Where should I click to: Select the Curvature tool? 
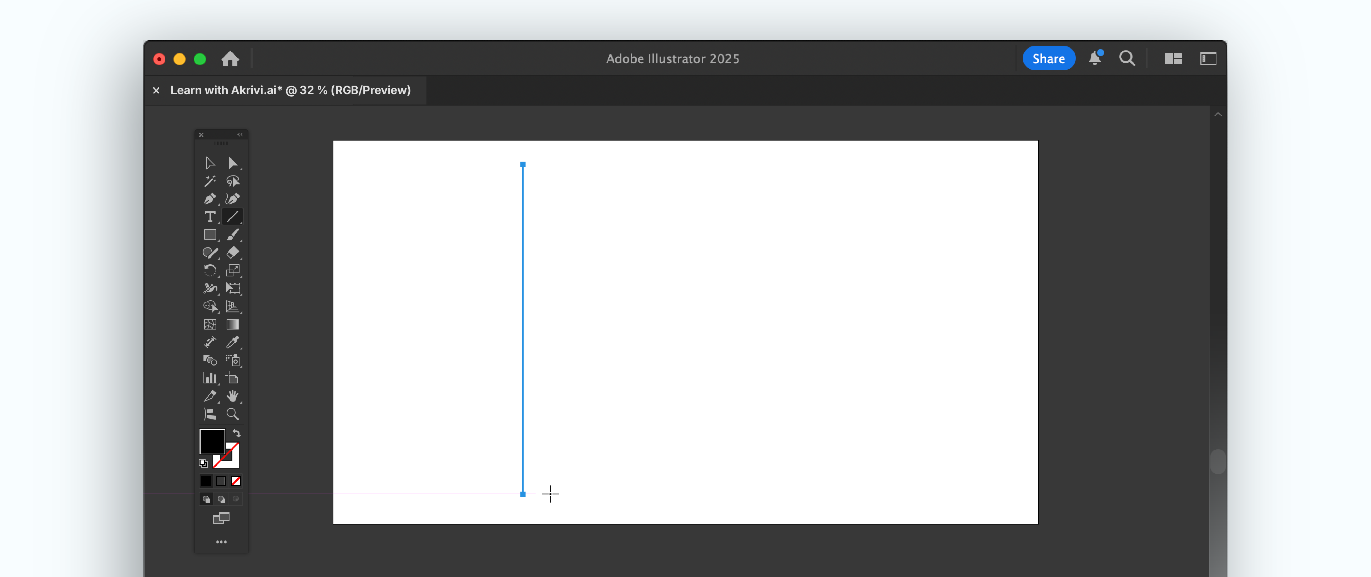pyautogui.click(x=233, y=199)
